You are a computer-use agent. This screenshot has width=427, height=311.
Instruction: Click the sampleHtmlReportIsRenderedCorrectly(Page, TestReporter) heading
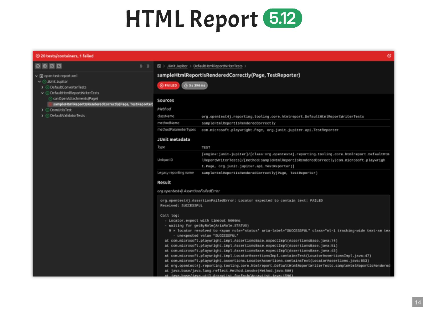click(x=229, y=75)
